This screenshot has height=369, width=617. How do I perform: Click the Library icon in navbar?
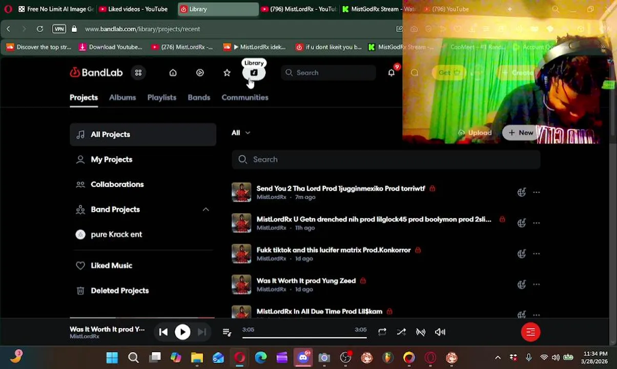tap(254, 73)
